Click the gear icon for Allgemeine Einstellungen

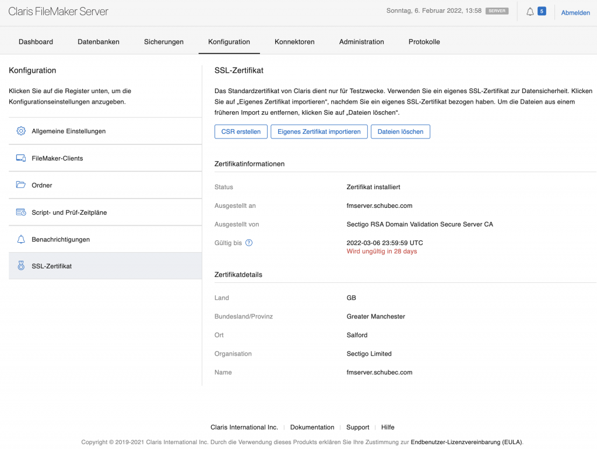(x=21, y=131)
